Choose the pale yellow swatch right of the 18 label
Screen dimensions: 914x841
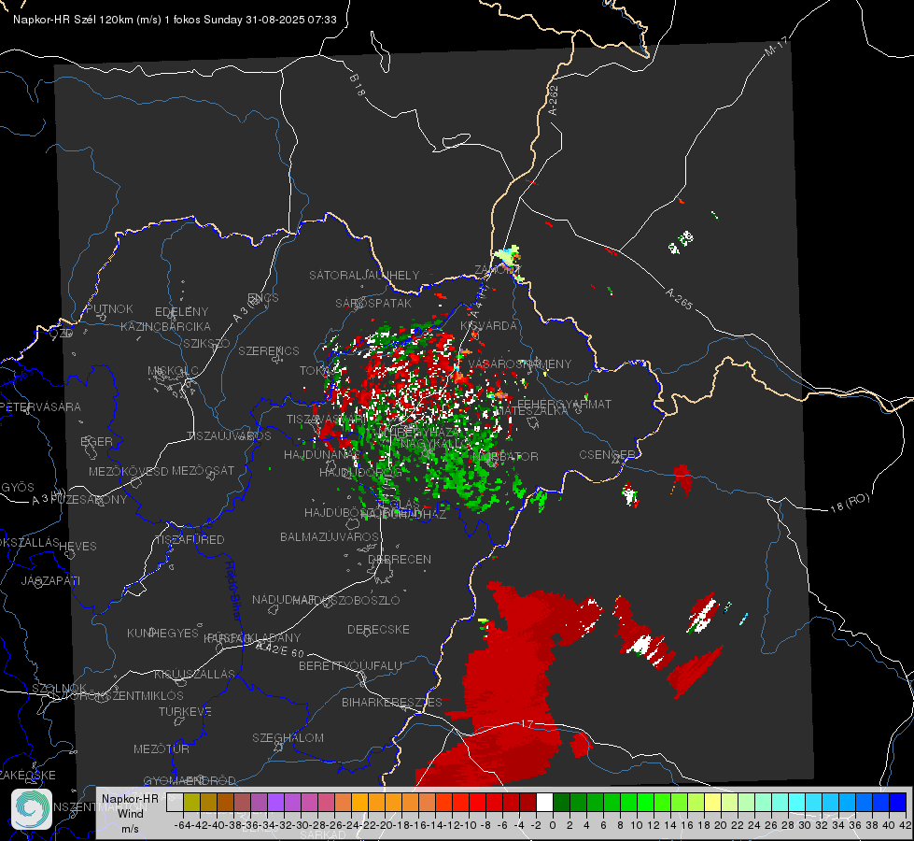tap(713, 802)
